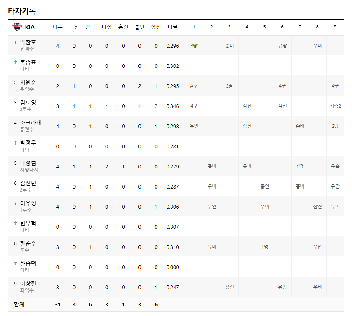Open player 박찬호's profile
This screenshot has height=316, width=352.
pyautogui.click(x=28, y=42)
